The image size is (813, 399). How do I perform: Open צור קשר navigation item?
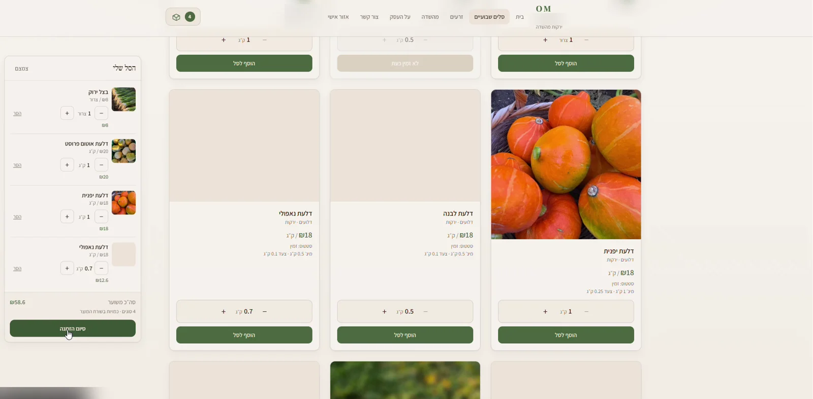(369, 17)
